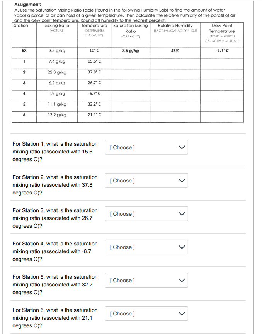Open the Station 1 saturation ratio dropdown
This screenshot has width=262, height=334.
click(x=146, y=147)
